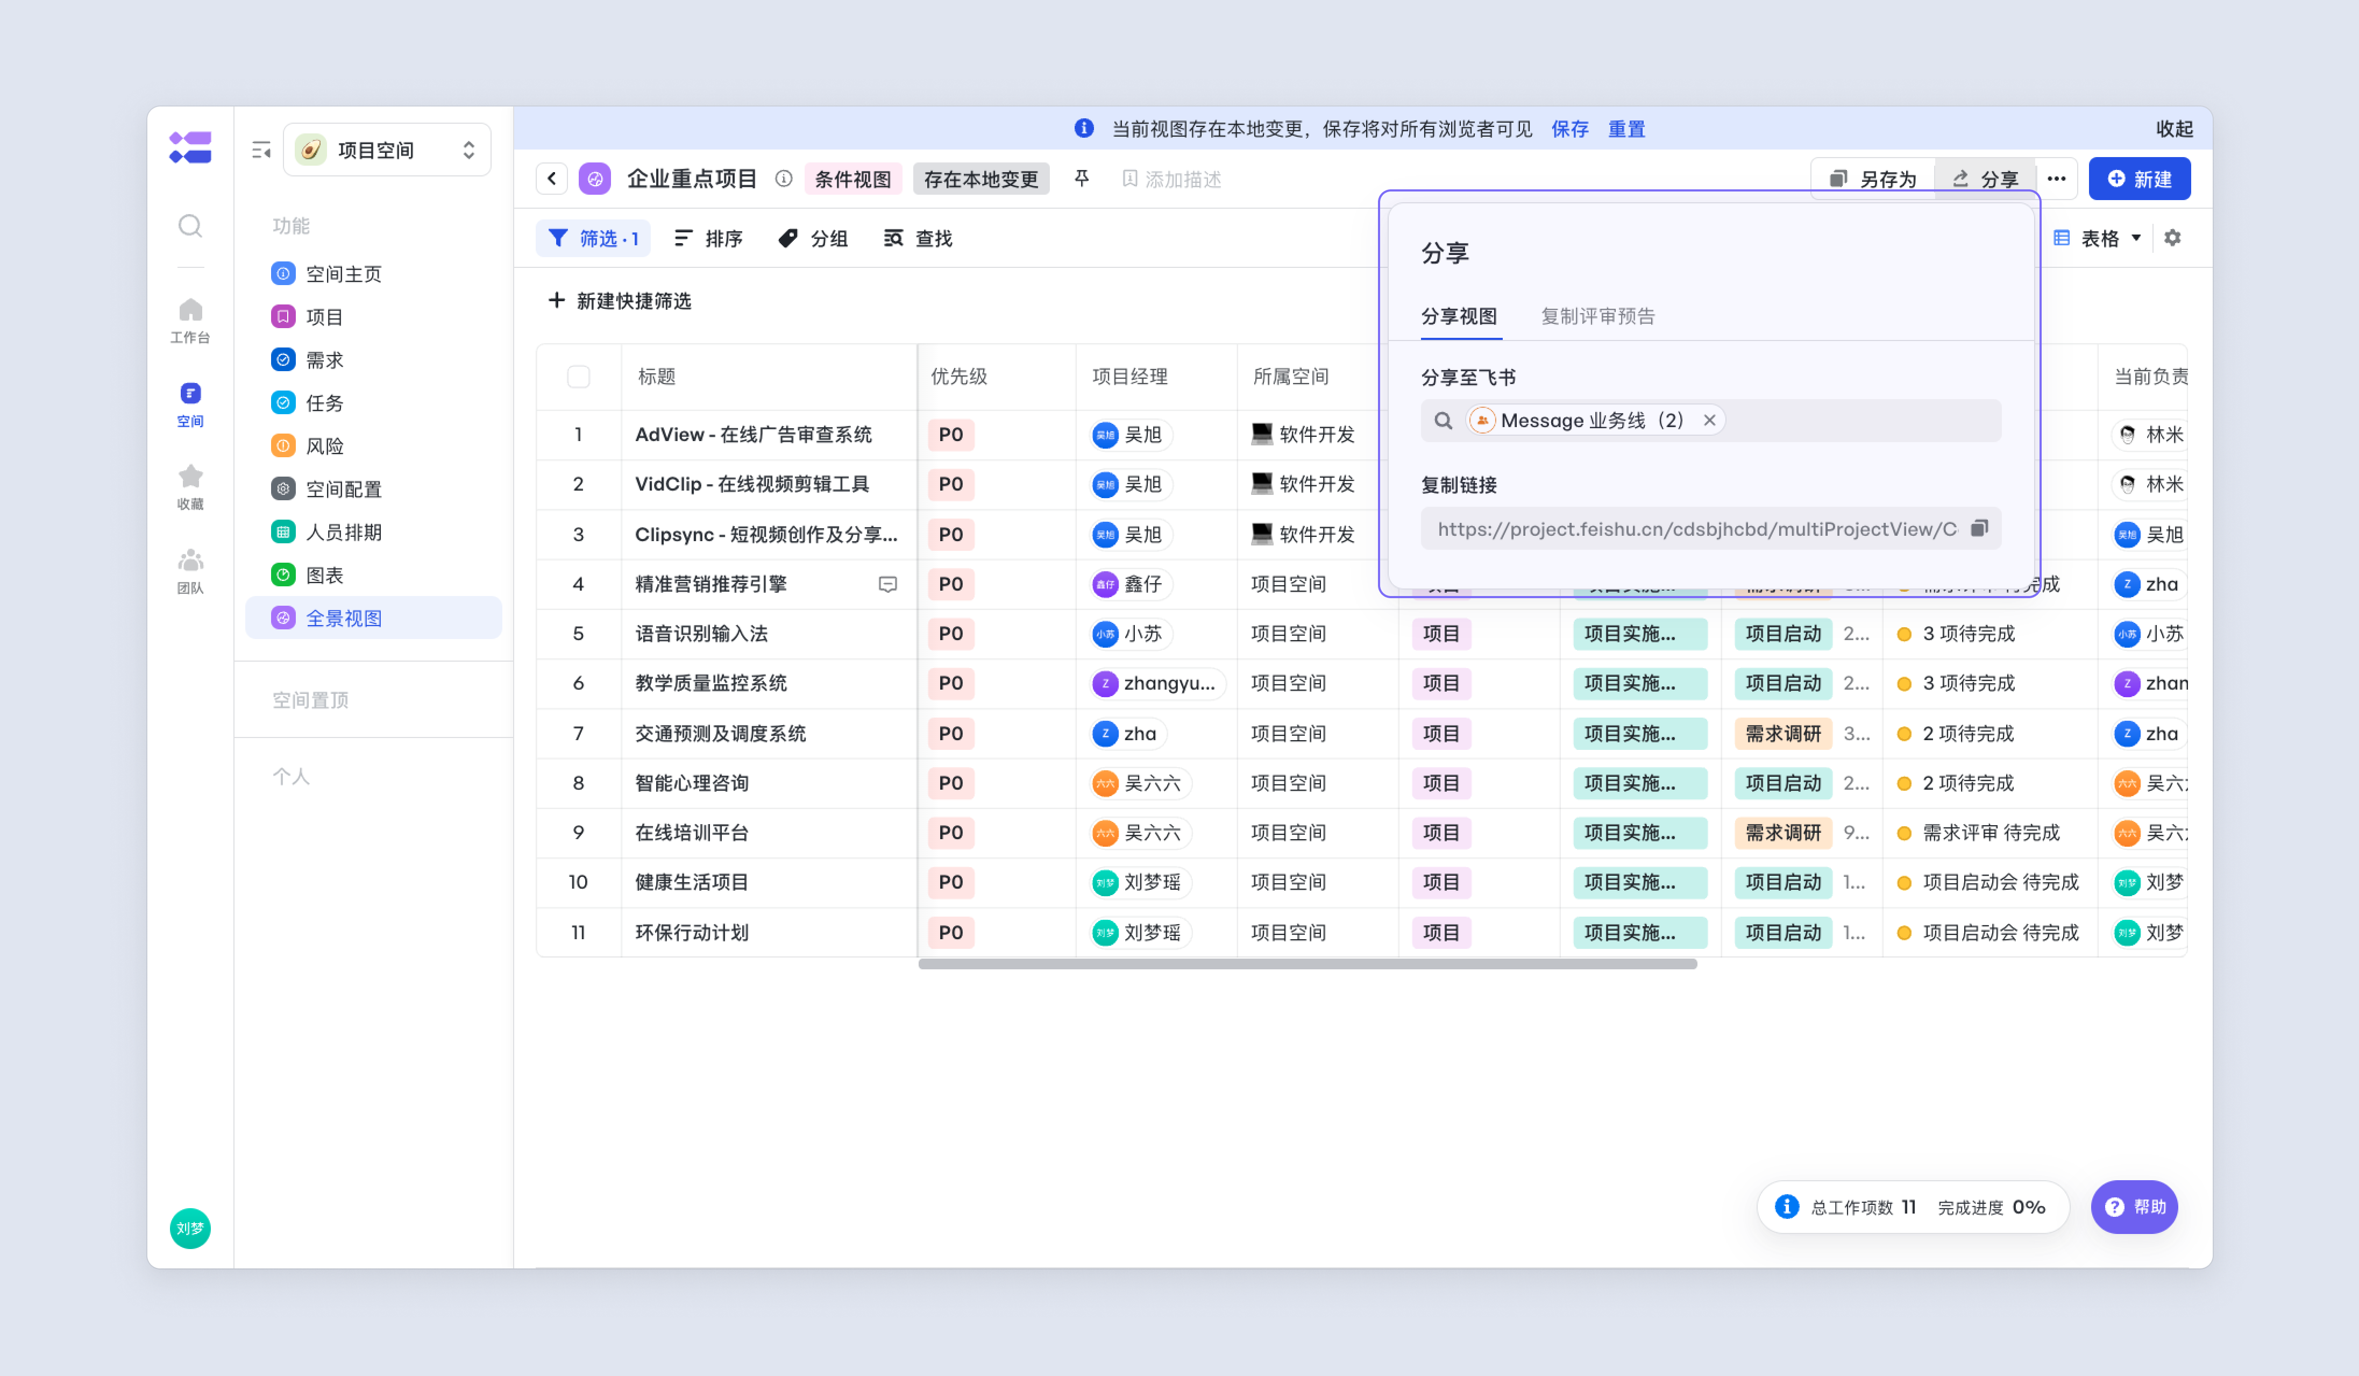2359x1376 pixels.
Task: Open 风险 in the sidebar
Action: (x=373, y=445)
